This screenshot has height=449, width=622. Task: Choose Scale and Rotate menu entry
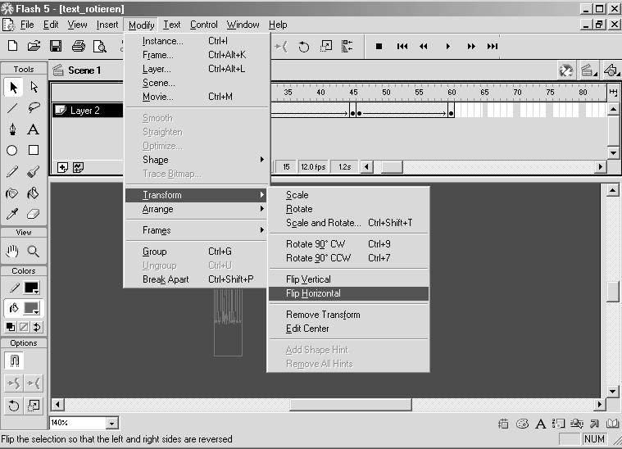coord(348,223)
